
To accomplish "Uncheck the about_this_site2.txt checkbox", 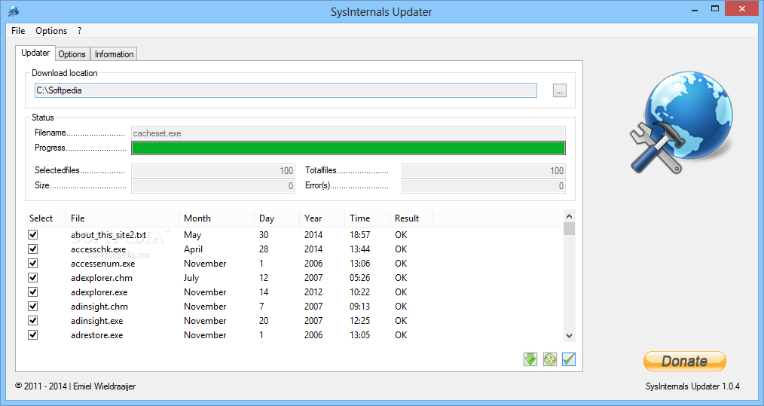I will [x=32, y=234].
